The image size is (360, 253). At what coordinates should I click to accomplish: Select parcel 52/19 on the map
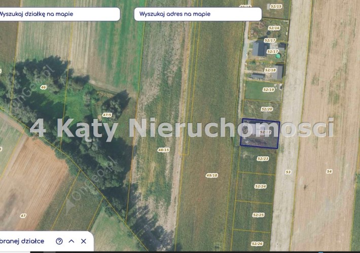268,90
